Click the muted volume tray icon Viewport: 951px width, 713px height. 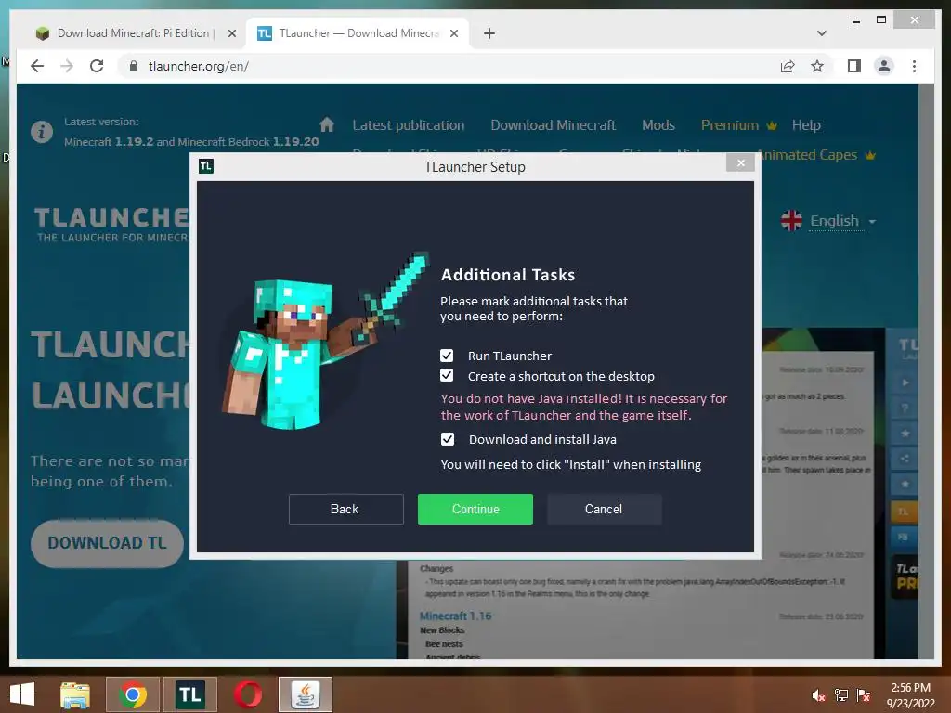[818, 695]
